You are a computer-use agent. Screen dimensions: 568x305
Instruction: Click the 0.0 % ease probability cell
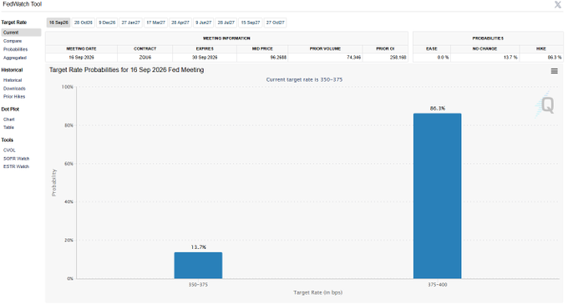coord(432,57)
